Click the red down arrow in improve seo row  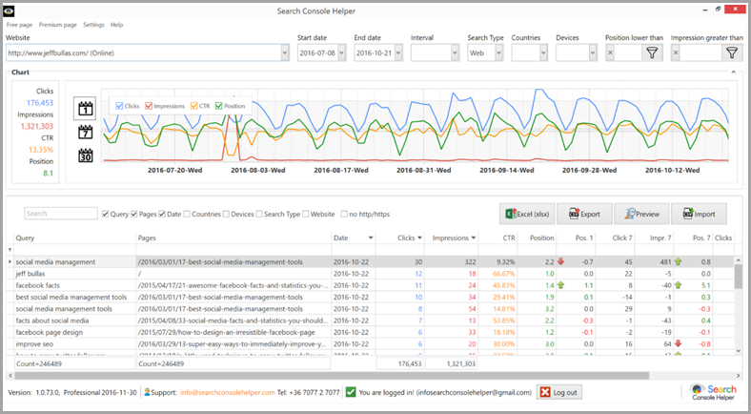coord(678,343)
